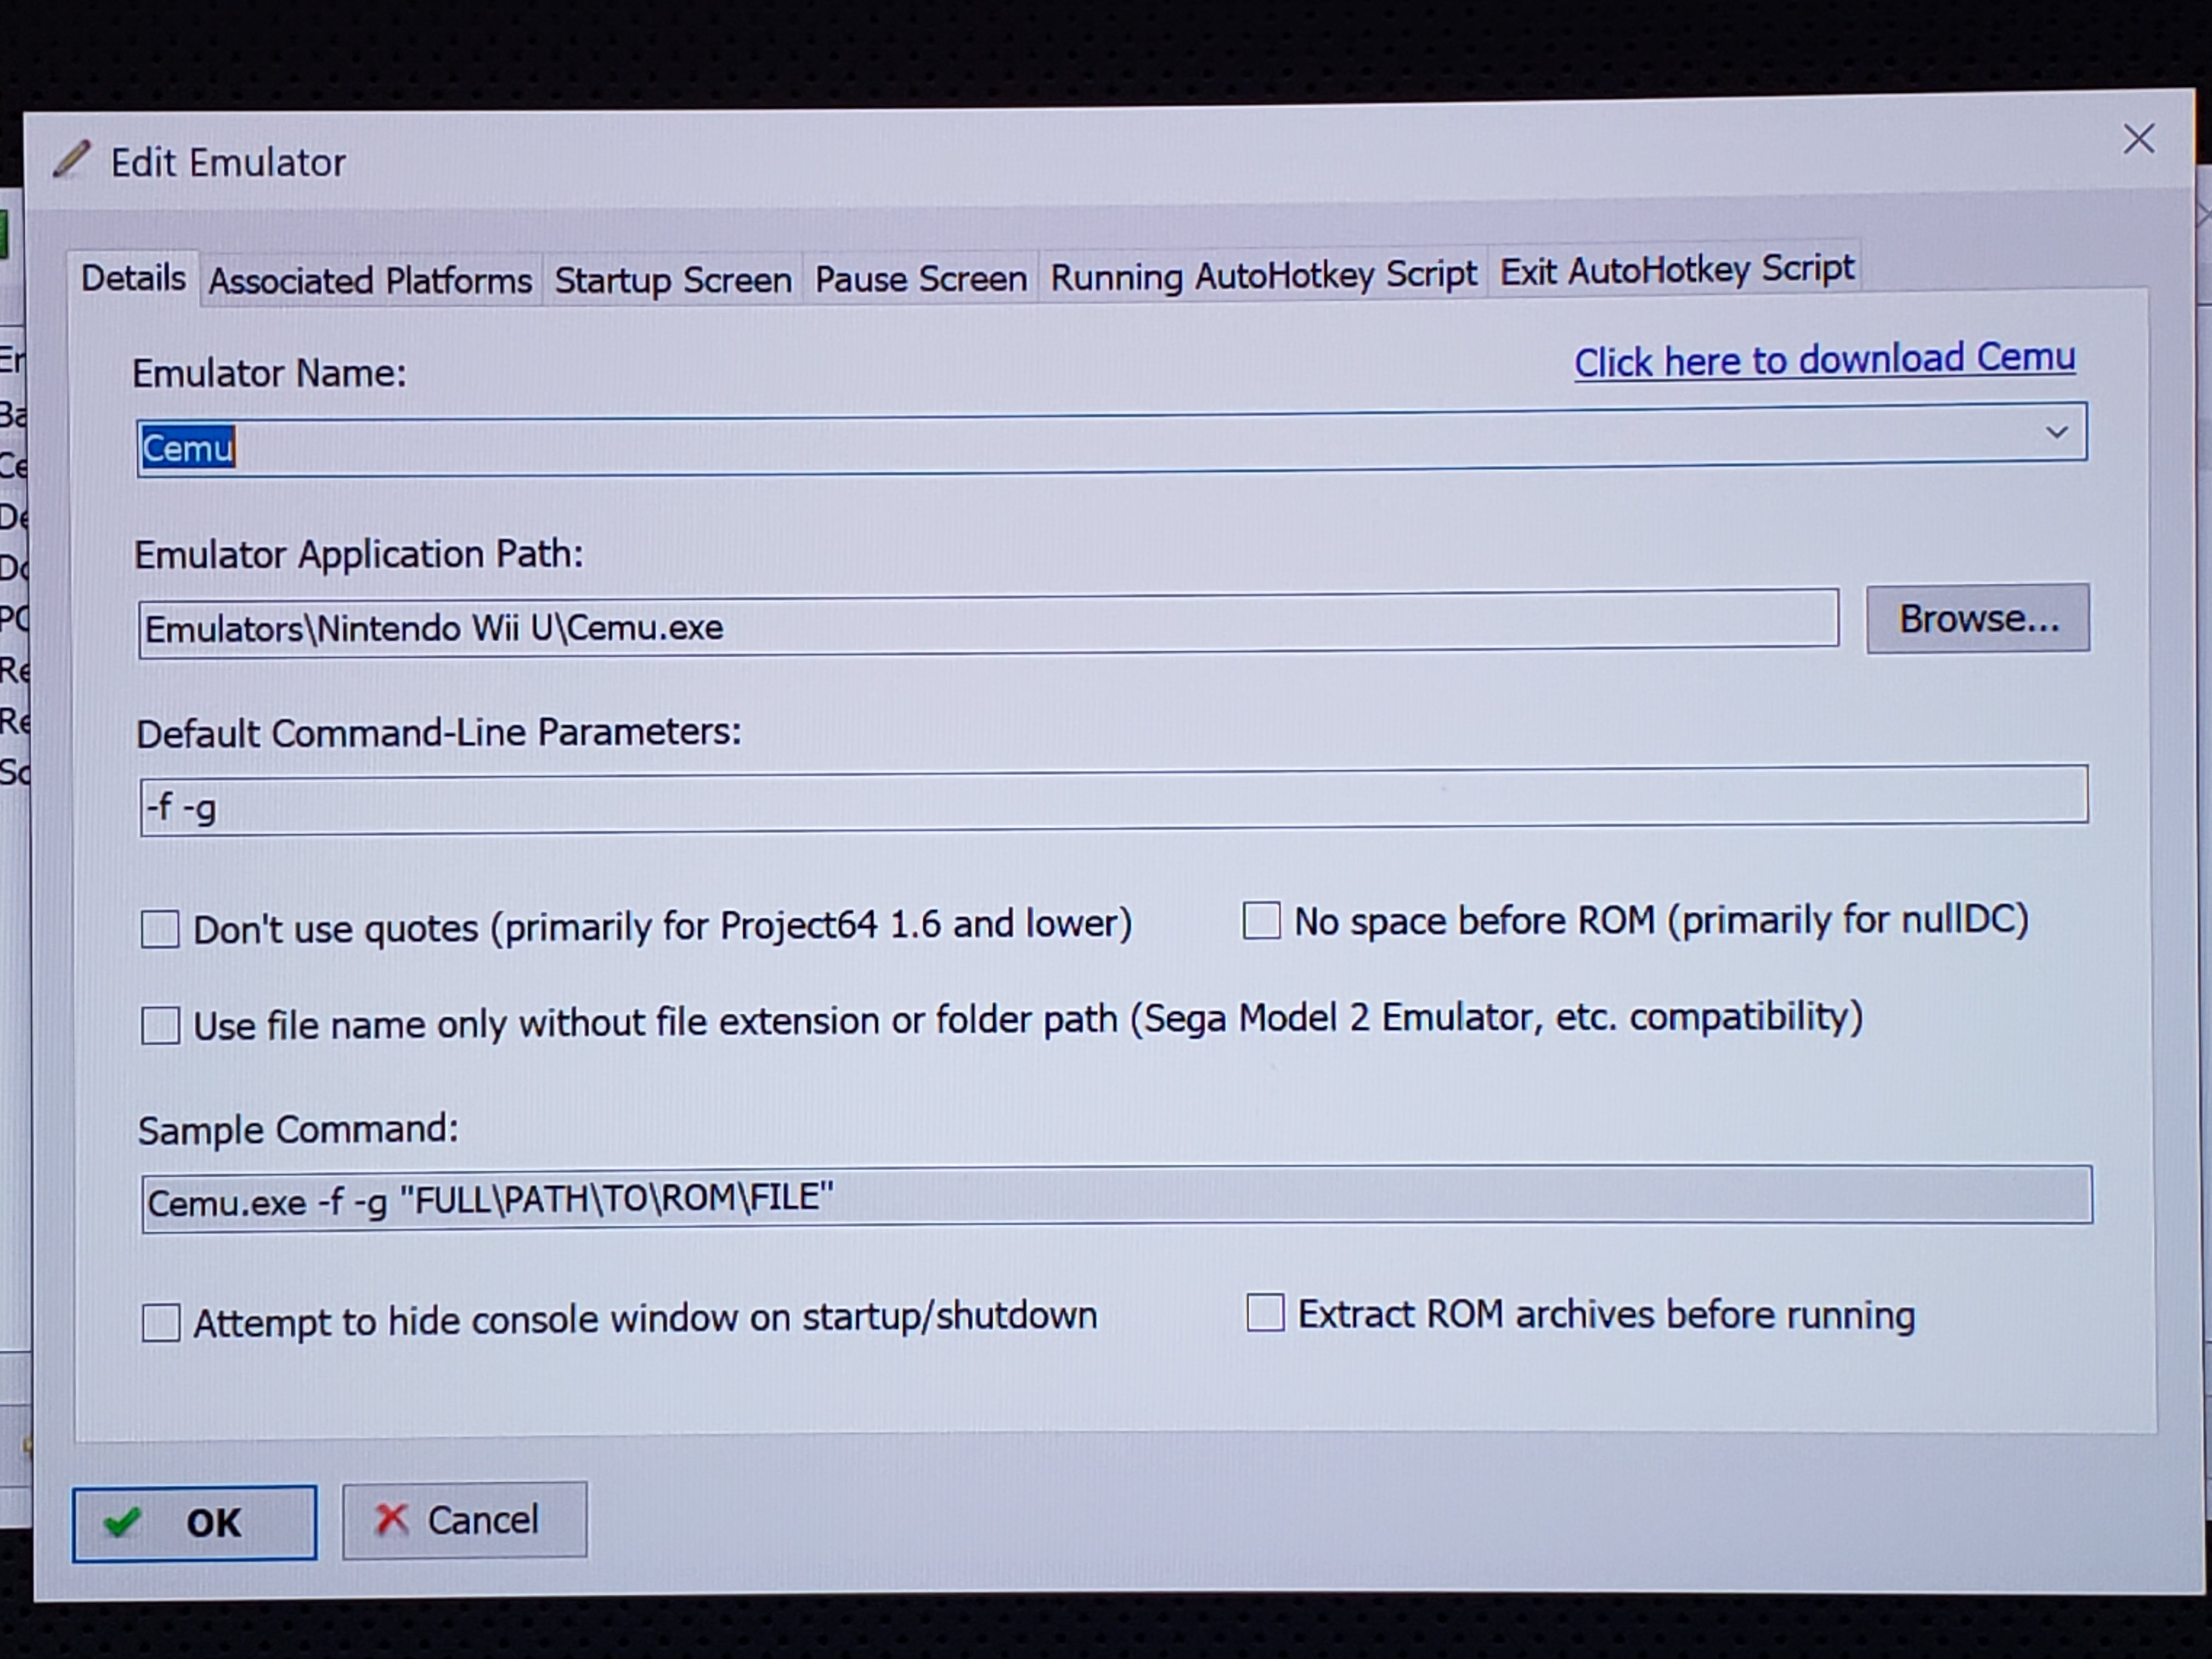2212x1659 pixels.
Task: Click the Default Command-Line Parameters label
Action: coord(439,733)
